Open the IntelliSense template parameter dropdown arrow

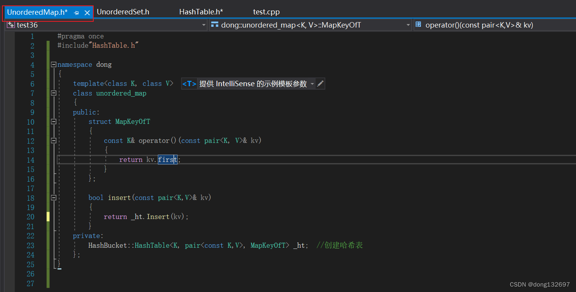(312, 84)
